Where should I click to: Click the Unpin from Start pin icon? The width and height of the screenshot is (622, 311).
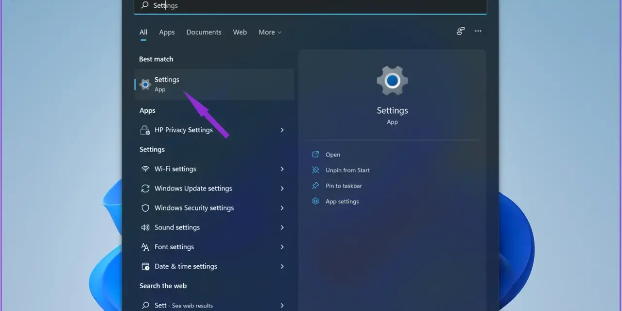[315, 170]
